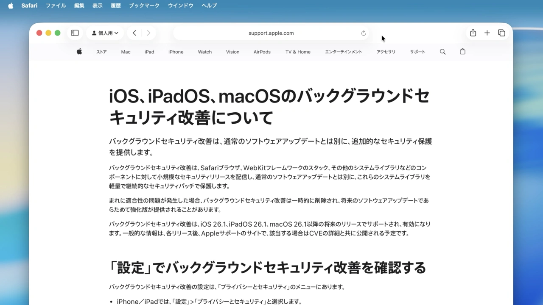Open the エンターテインメント navigation link
543x305 pixels.
tap(343, 52)
